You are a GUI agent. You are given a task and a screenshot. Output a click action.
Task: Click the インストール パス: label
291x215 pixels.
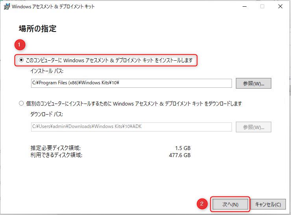[47, 71]
